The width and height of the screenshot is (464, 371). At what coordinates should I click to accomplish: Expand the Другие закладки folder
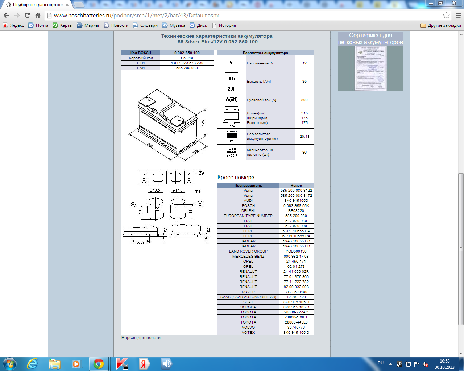click(441, 25)
